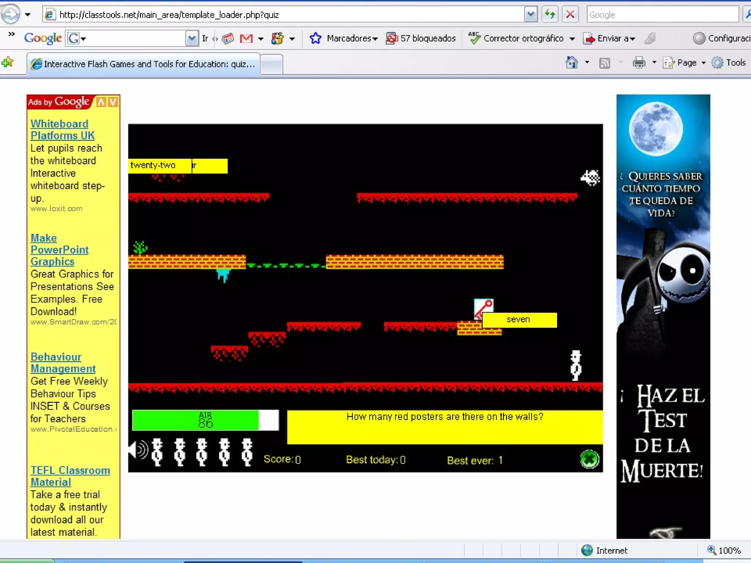Image resolution: width=751 pixels, height=563 pixels.
Task: Click the RSS feeds icon
Action: pos(604,63)
